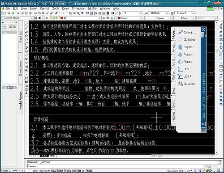
Task: Open the ByLayer color control dropdown
Action: pyautogui.click(x=130, y=18)
